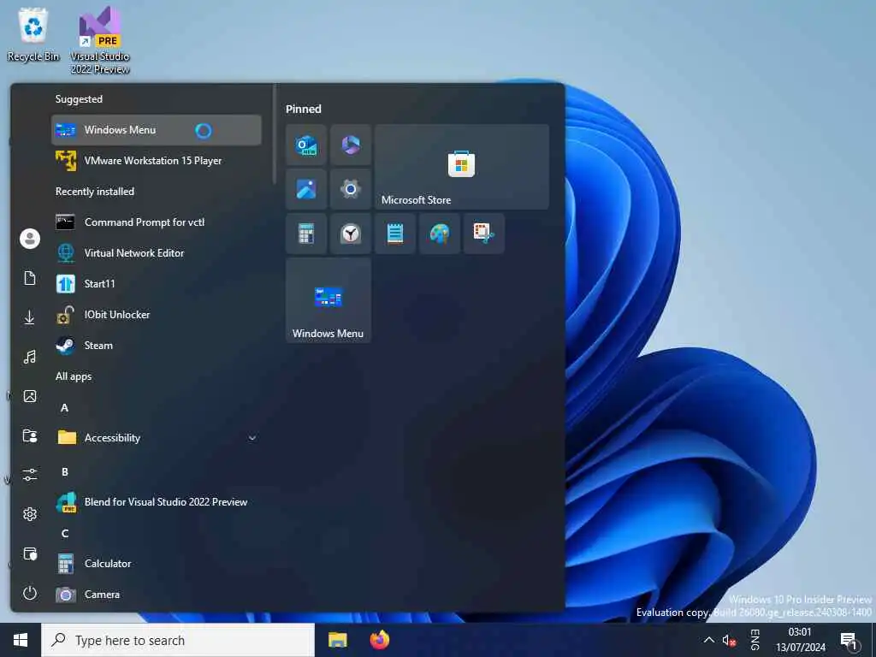Click the letter C group header
The height and width of the screenshot is (657, 876).
pyautogui.click(x=65, y=534)
